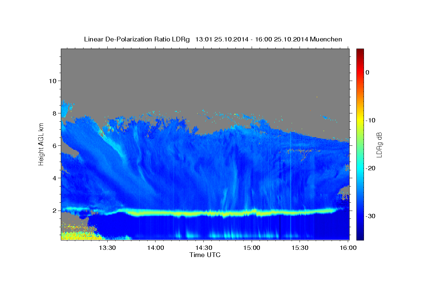The image size is (432, 288).
Task: Click the colorbar value -10
Action: (371, 120)
